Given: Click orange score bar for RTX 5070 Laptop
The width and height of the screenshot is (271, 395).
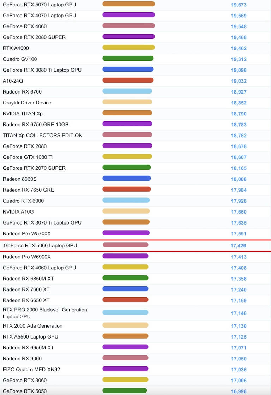Looking at the screenshot, I should pos(129,4).
